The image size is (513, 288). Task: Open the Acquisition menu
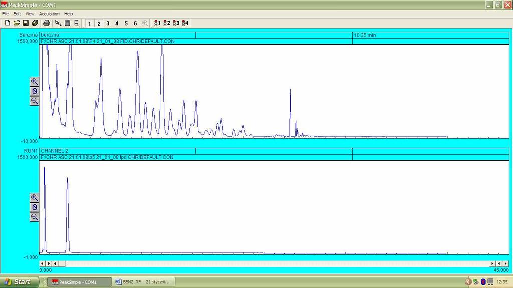[x=49, y=14]
